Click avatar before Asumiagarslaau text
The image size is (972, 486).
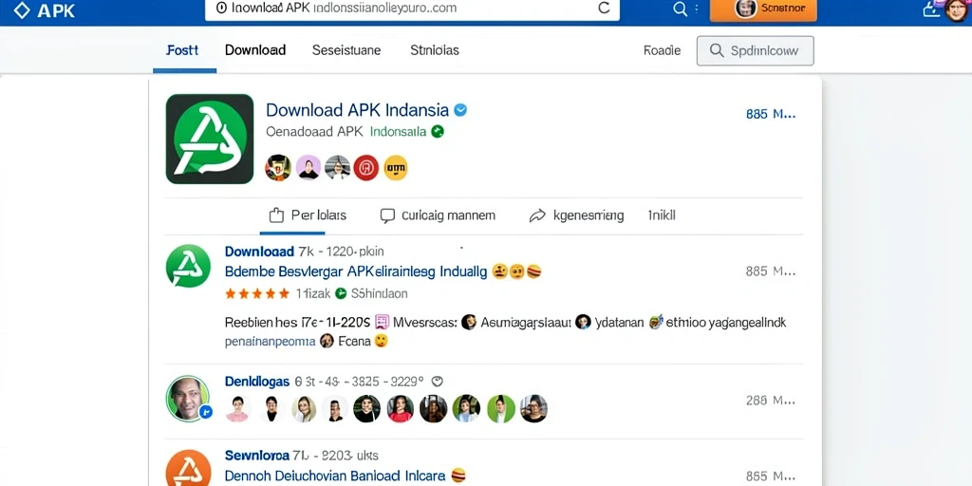469,322
